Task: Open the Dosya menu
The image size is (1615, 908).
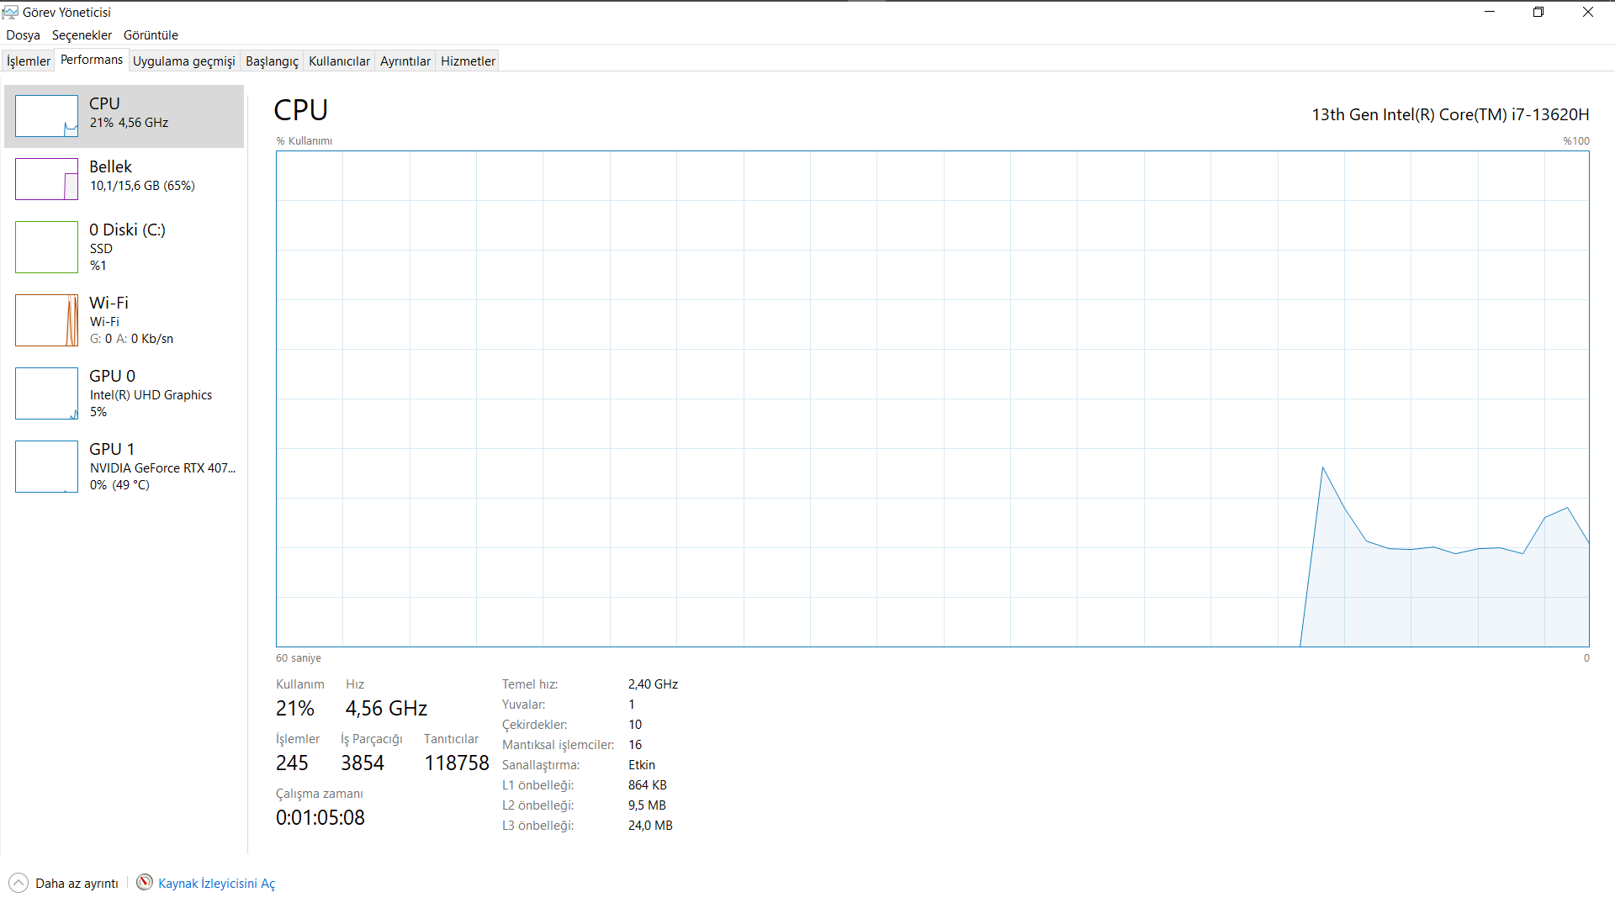Action: tap(23, 35)
